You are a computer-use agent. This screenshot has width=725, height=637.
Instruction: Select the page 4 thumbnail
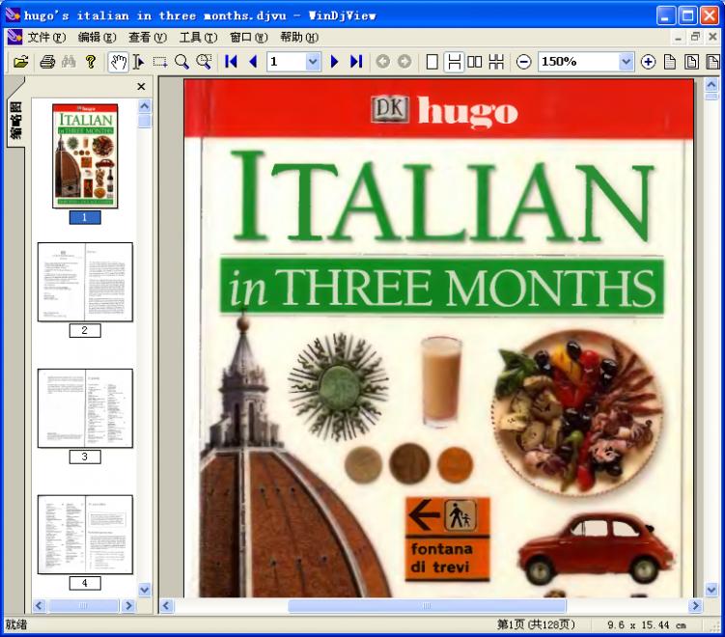(85, 535)
